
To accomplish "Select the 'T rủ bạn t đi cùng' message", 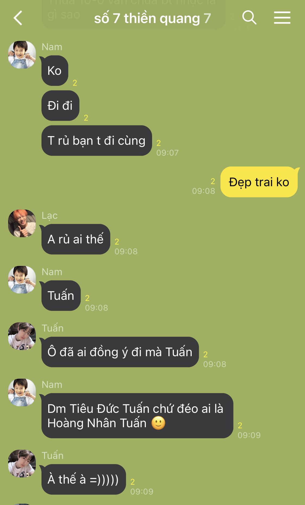I will pyautogui.click(x=97, y=141).
